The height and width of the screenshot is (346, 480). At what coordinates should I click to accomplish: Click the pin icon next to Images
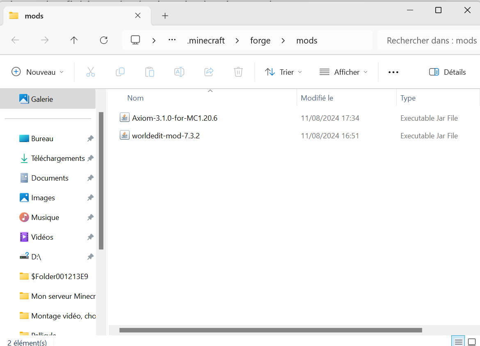pyautogui.click(x=90, y=198)
